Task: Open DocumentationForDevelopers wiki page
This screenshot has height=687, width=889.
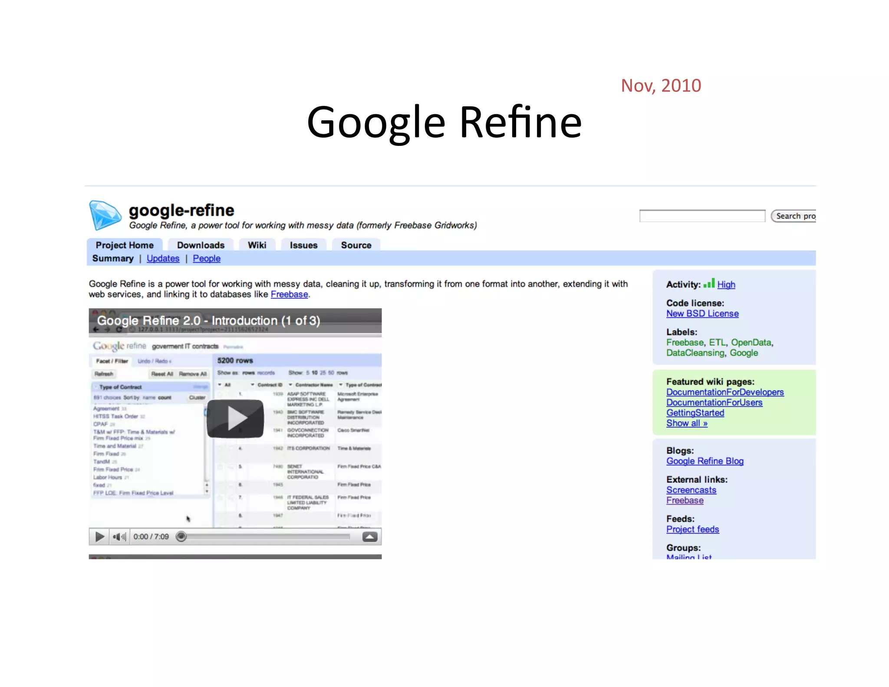Action: [x=725, y=392]
